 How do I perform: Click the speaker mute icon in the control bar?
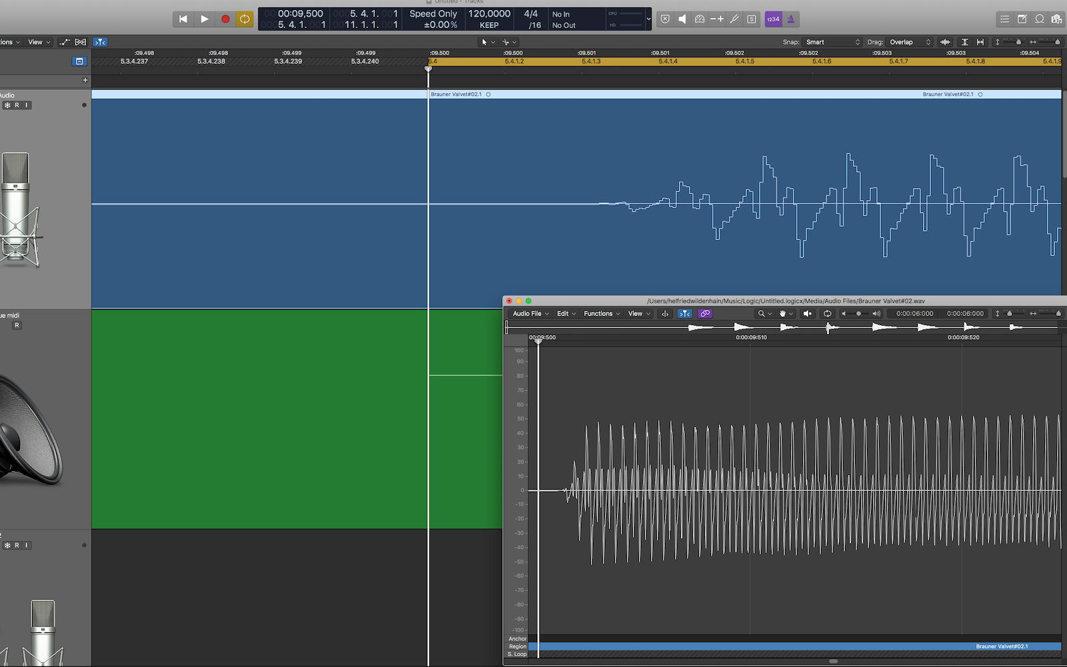click(682, 19)
